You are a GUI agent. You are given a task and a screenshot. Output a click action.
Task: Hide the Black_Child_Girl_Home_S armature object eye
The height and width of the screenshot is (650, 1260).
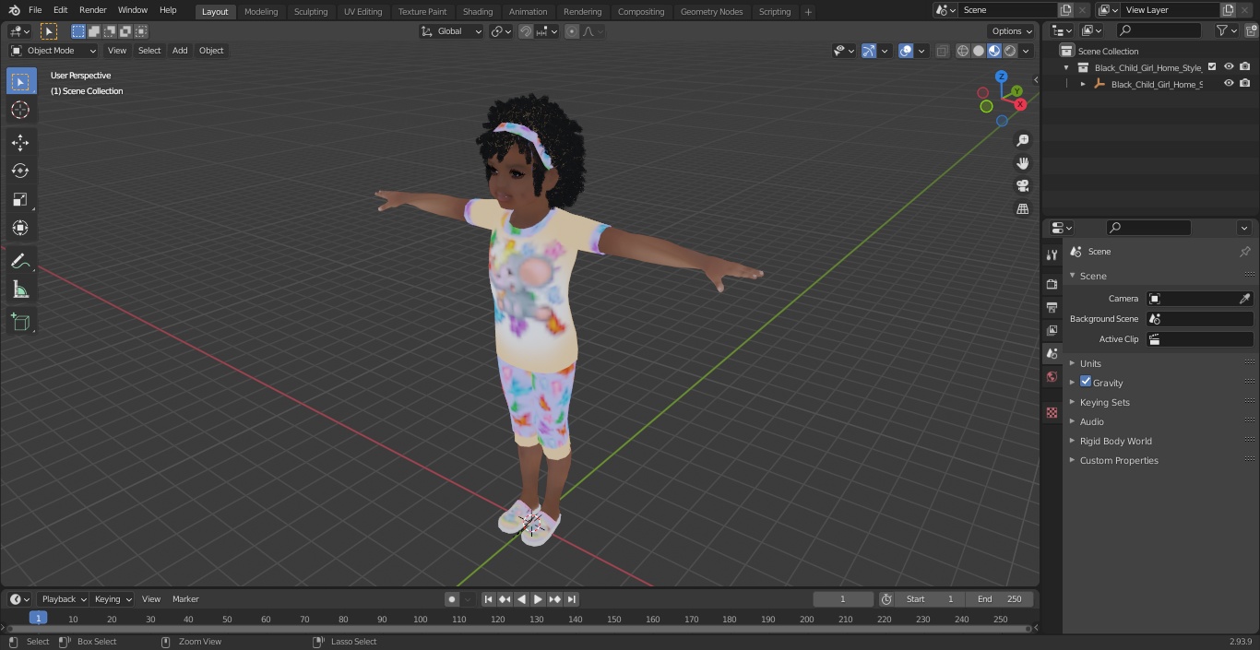point(1229,84)
